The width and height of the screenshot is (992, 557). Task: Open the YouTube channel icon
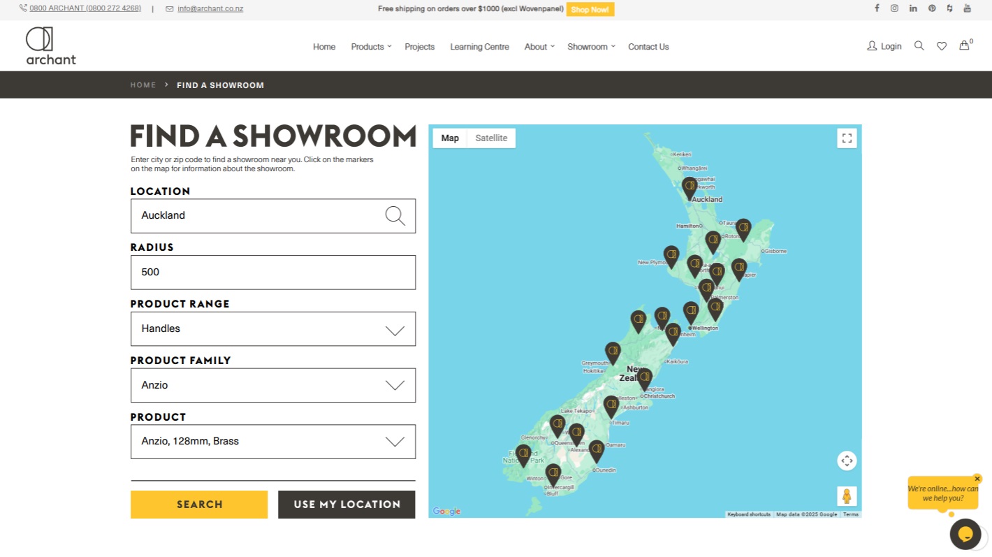[x=968, y=8]
